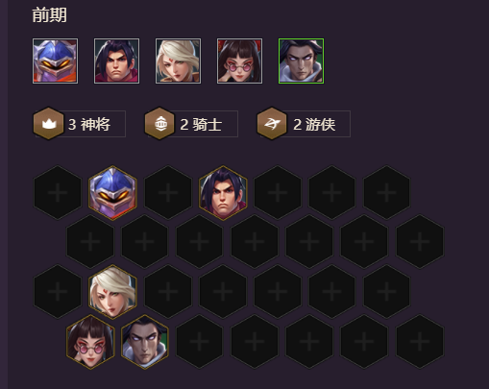Click the knight helmet icon for 骑士 trait
Image resolution: width=489 pixels, height=389 pixels.
point(159,124)
